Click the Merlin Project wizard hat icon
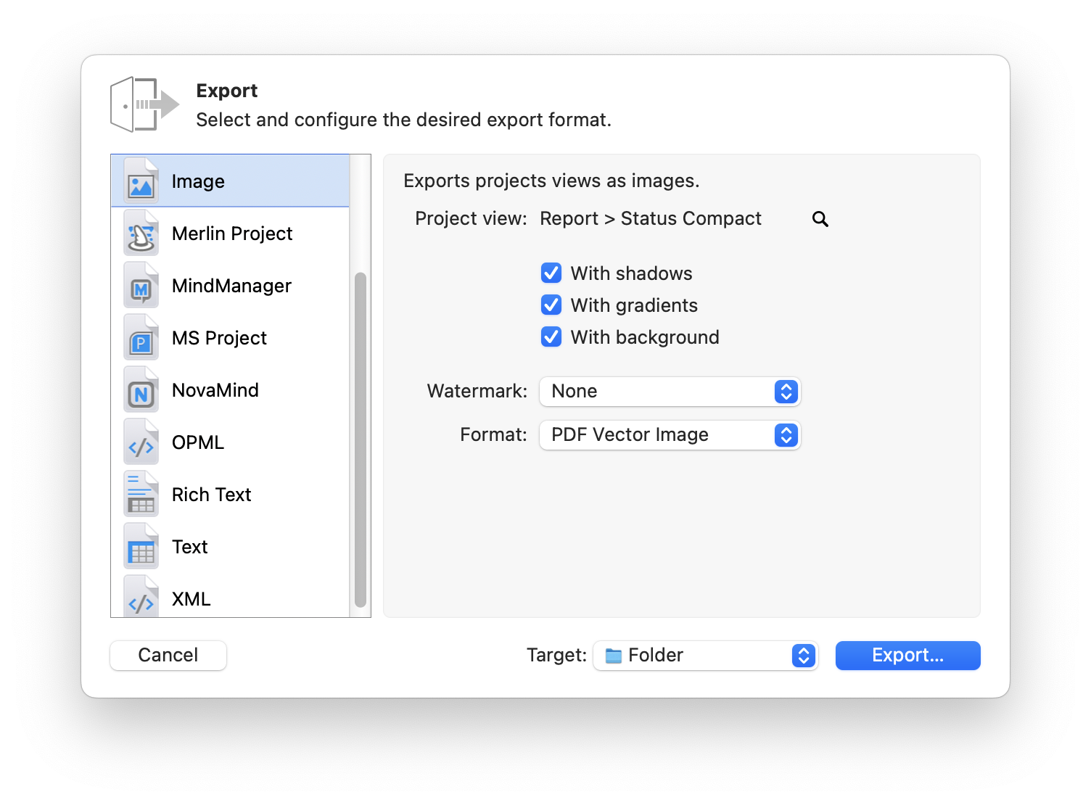Viewport: 1091px width, 805px height. tap(141, 234)
